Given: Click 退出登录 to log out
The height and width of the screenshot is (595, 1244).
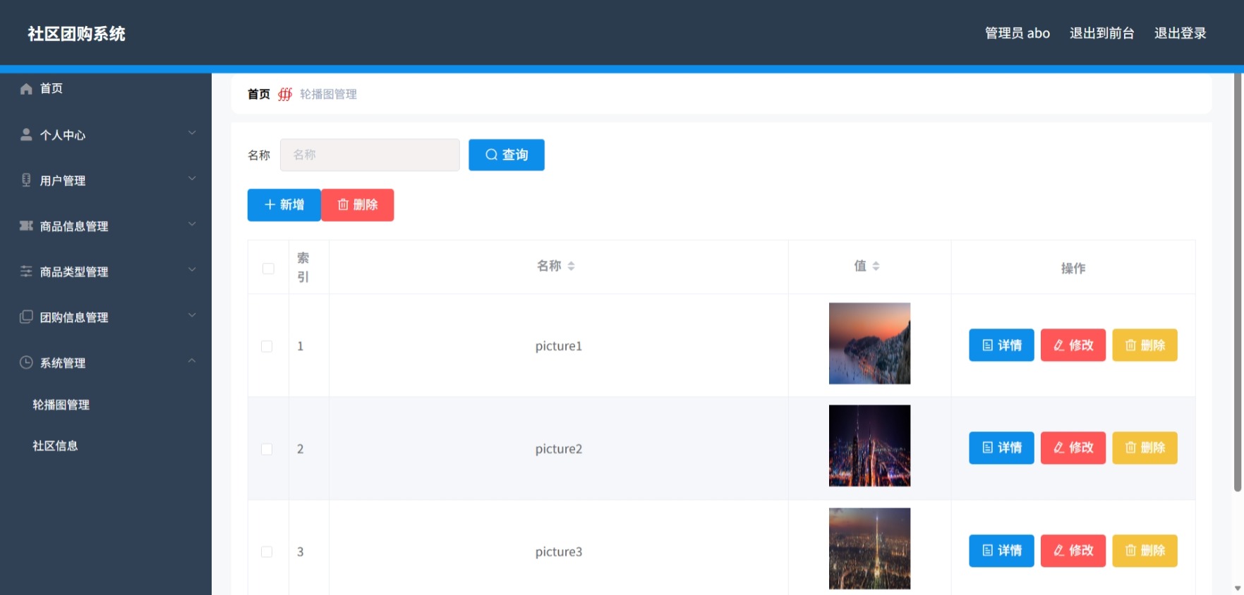Looking at the screenshot, I should (x=1180, y=33).
